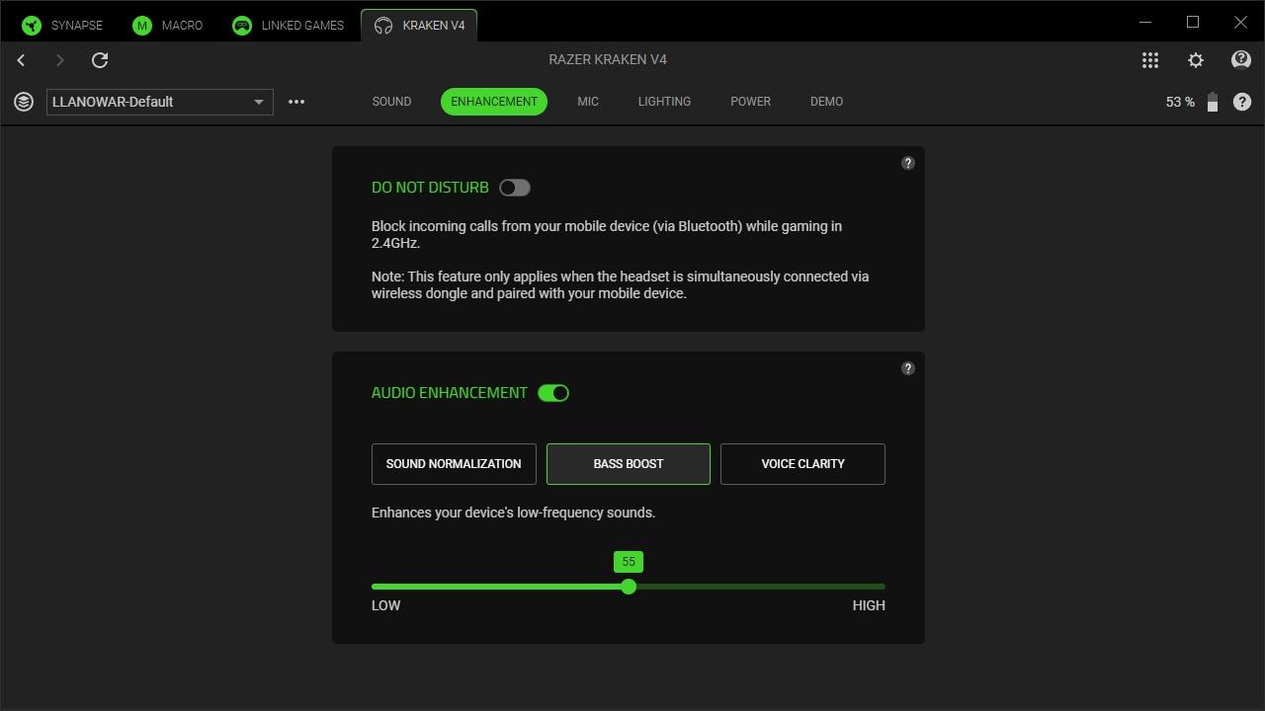Switch to the Macro tab
The image size is (1265, 711).
(x=168, y=26)
